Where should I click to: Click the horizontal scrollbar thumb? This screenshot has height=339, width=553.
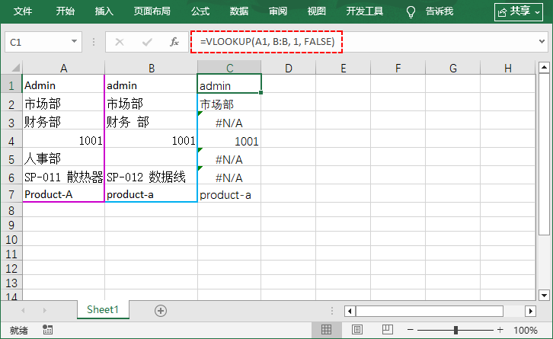[x=430, y=311]
